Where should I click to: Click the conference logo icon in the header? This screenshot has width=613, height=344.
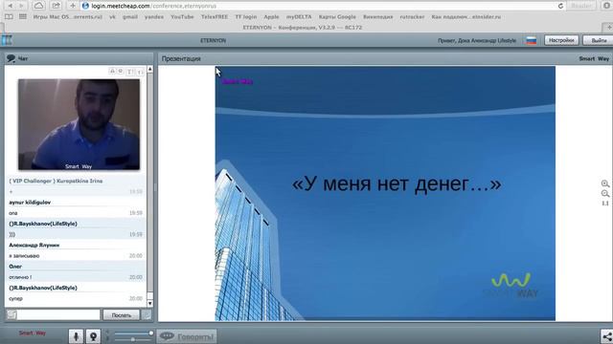click(x=7, y=40)
